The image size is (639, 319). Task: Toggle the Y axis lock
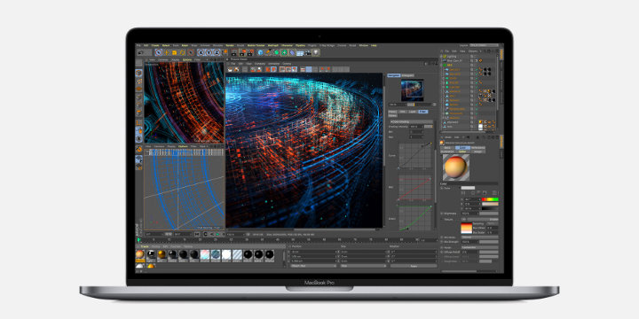coord(209,52)
